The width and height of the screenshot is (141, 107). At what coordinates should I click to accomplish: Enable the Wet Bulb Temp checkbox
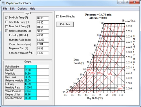click(x=6, y=22)
